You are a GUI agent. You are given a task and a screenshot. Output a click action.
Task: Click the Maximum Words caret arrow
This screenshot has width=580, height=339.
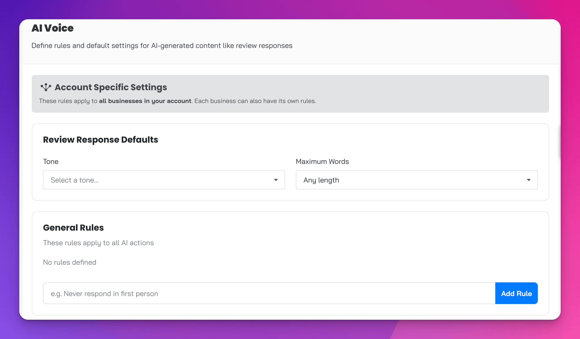click(528, 180)
